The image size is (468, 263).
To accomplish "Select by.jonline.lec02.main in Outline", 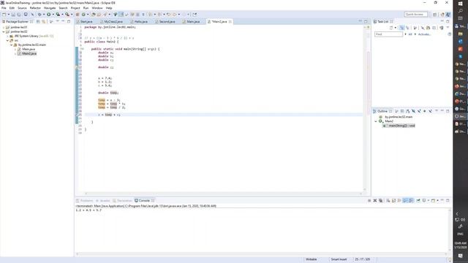I will (x=399, y=117).
